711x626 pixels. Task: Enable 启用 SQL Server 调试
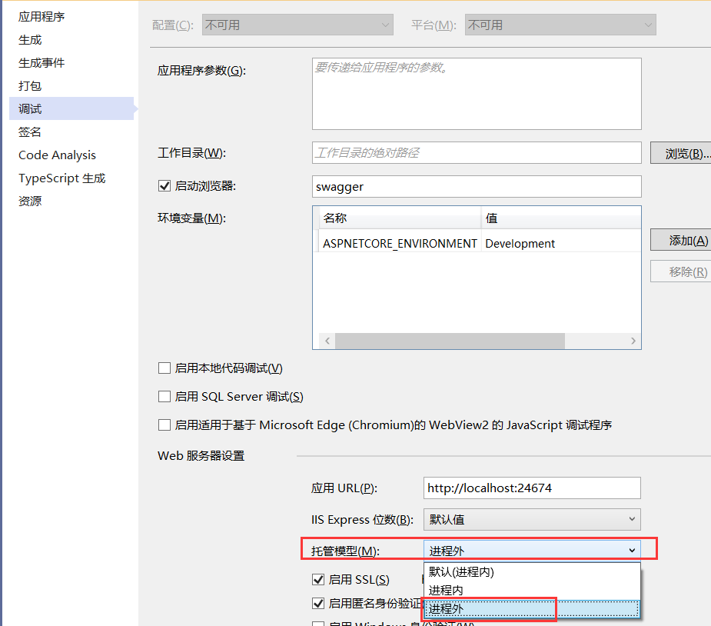point(164,396)
